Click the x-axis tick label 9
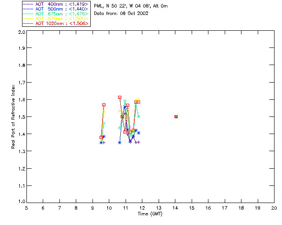The image size is (282, 225). coord(93,208)
